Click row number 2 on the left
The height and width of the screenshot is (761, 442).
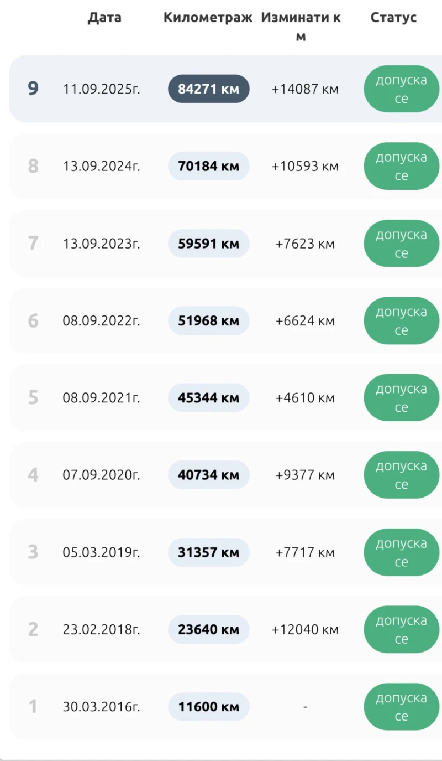pyautogui.click(x=33, y=629)
